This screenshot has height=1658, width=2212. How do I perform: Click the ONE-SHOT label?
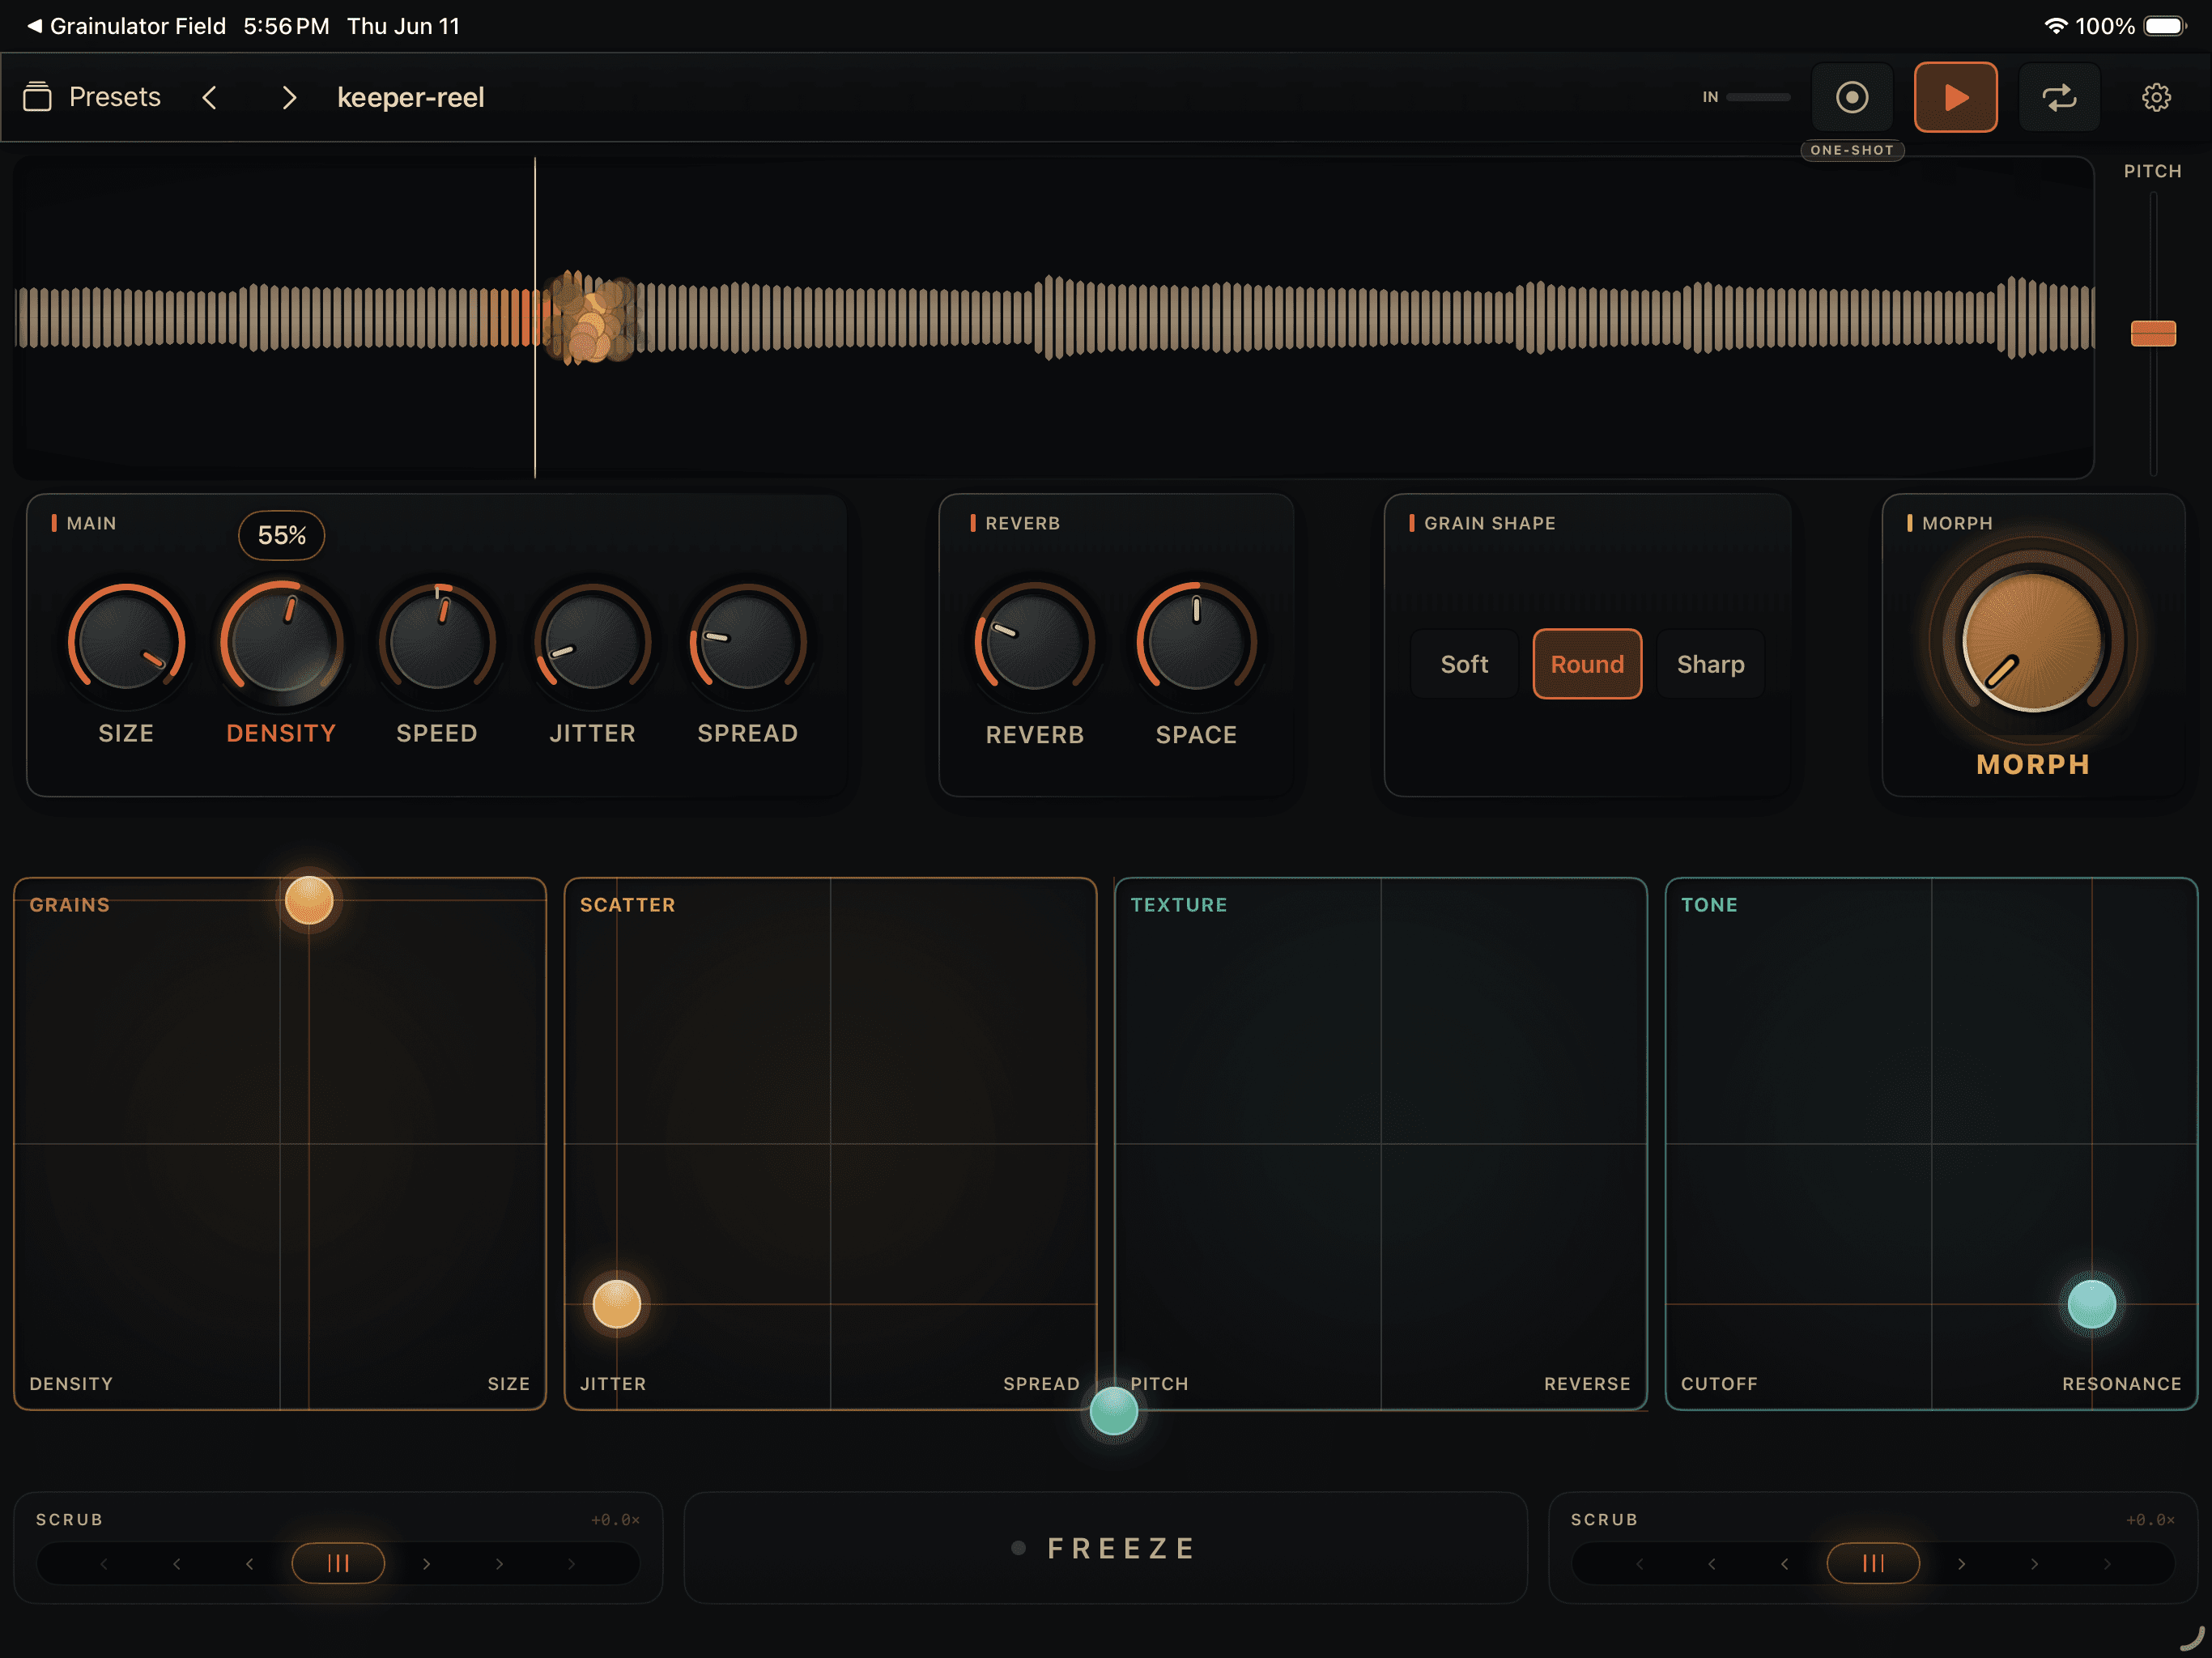pyautogui.click(x=1852, y=150)
